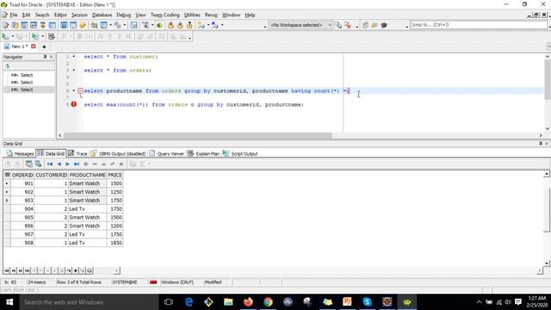Open the first toolbar icon with pencil on document

(x=5, y=25)
